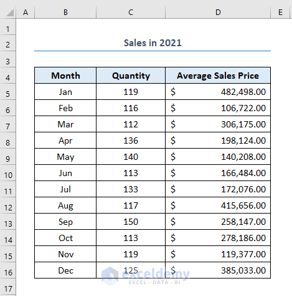Select quantity 140 for May
The width and height of the screenshot is (292, 296).
pos(131,157)
